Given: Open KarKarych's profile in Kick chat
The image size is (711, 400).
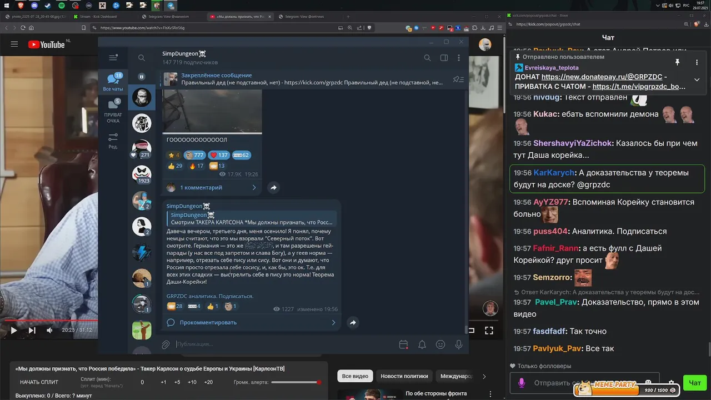Looking at the screenshot, I should 553,173.
